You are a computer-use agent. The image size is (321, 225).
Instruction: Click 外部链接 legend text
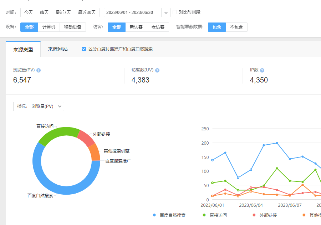pyautogui.click(x=268, y=215)
